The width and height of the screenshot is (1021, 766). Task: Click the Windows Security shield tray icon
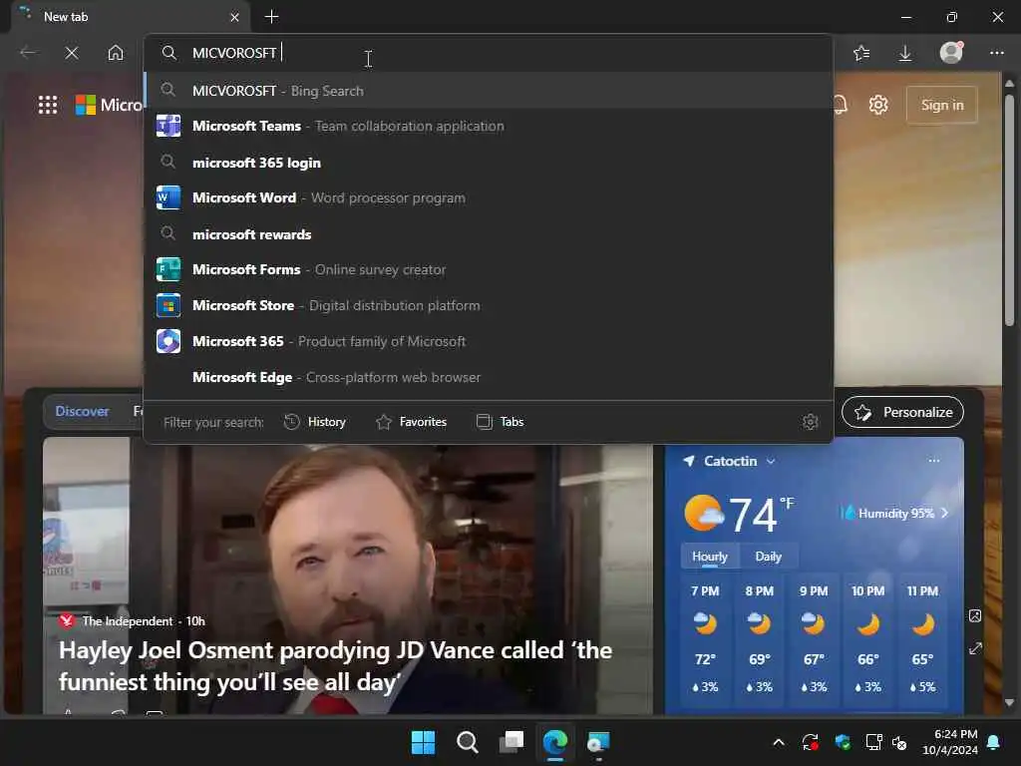(x=843, y=742)
